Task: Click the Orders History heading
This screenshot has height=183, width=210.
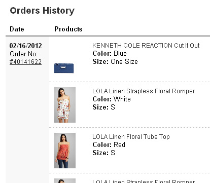Action: click(42, 11)
